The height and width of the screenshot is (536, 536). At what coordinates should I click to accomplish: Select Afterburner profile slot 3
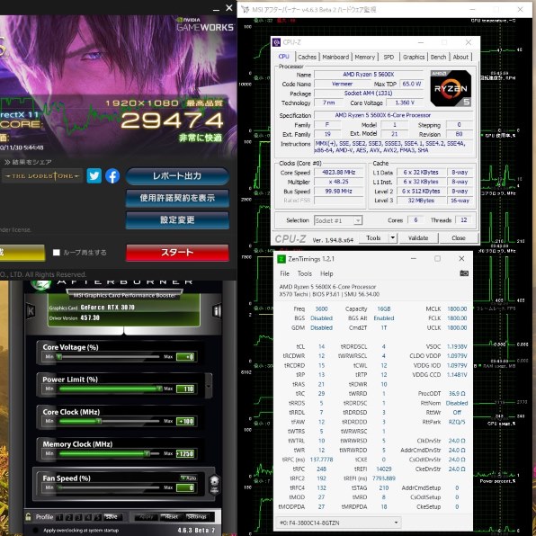(78, 517)
